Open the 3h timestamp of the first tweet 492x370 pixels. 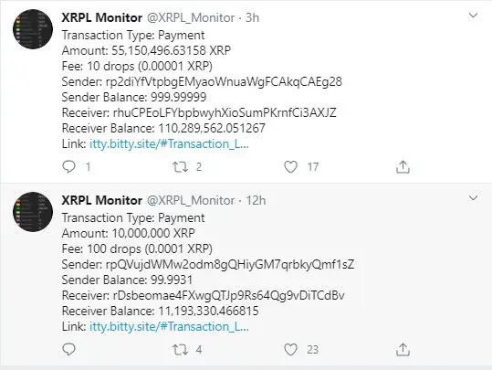pyautogui.click(x=252, y=17)
